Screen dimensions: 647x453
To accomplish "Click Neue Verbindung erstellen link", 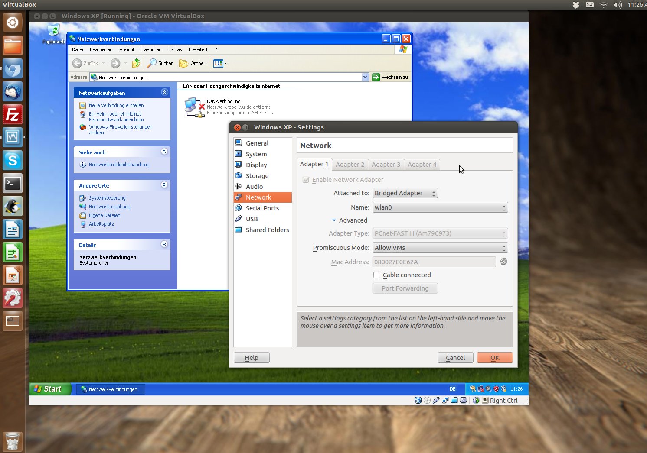I will pos(116,105).
